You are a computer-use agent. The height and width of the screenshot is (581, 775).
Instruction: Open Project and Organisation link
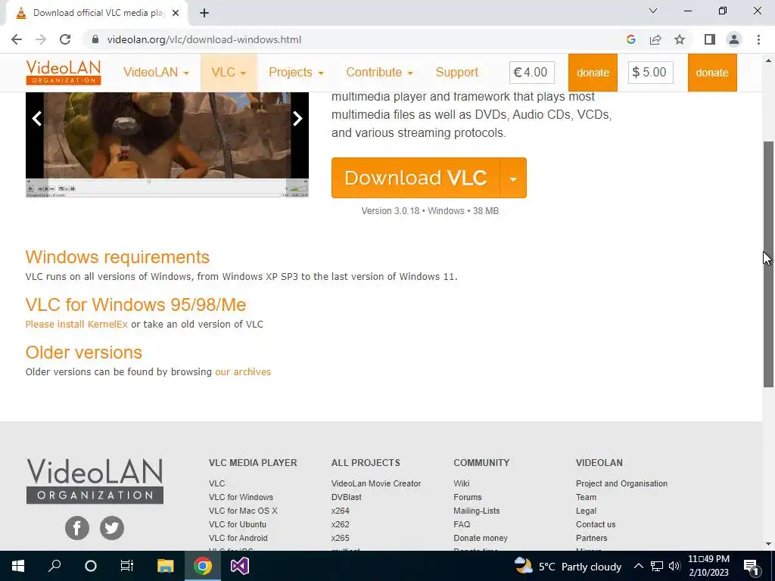click(x=621, y=483)
